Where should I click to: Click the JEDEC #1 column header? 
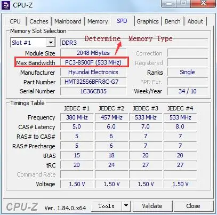77,108
